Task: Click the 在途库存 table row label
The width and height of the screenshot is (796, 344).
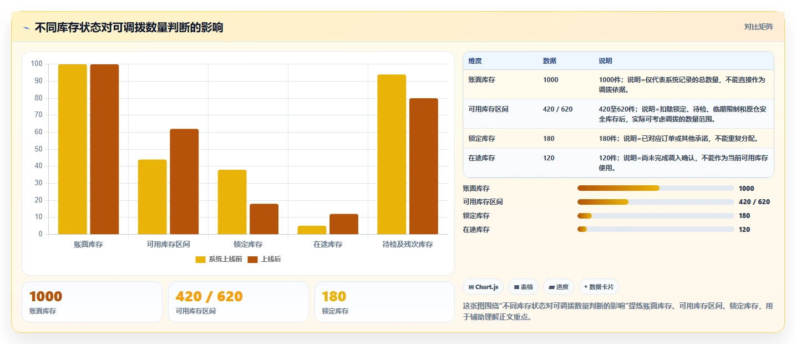Action: point(482,158)
